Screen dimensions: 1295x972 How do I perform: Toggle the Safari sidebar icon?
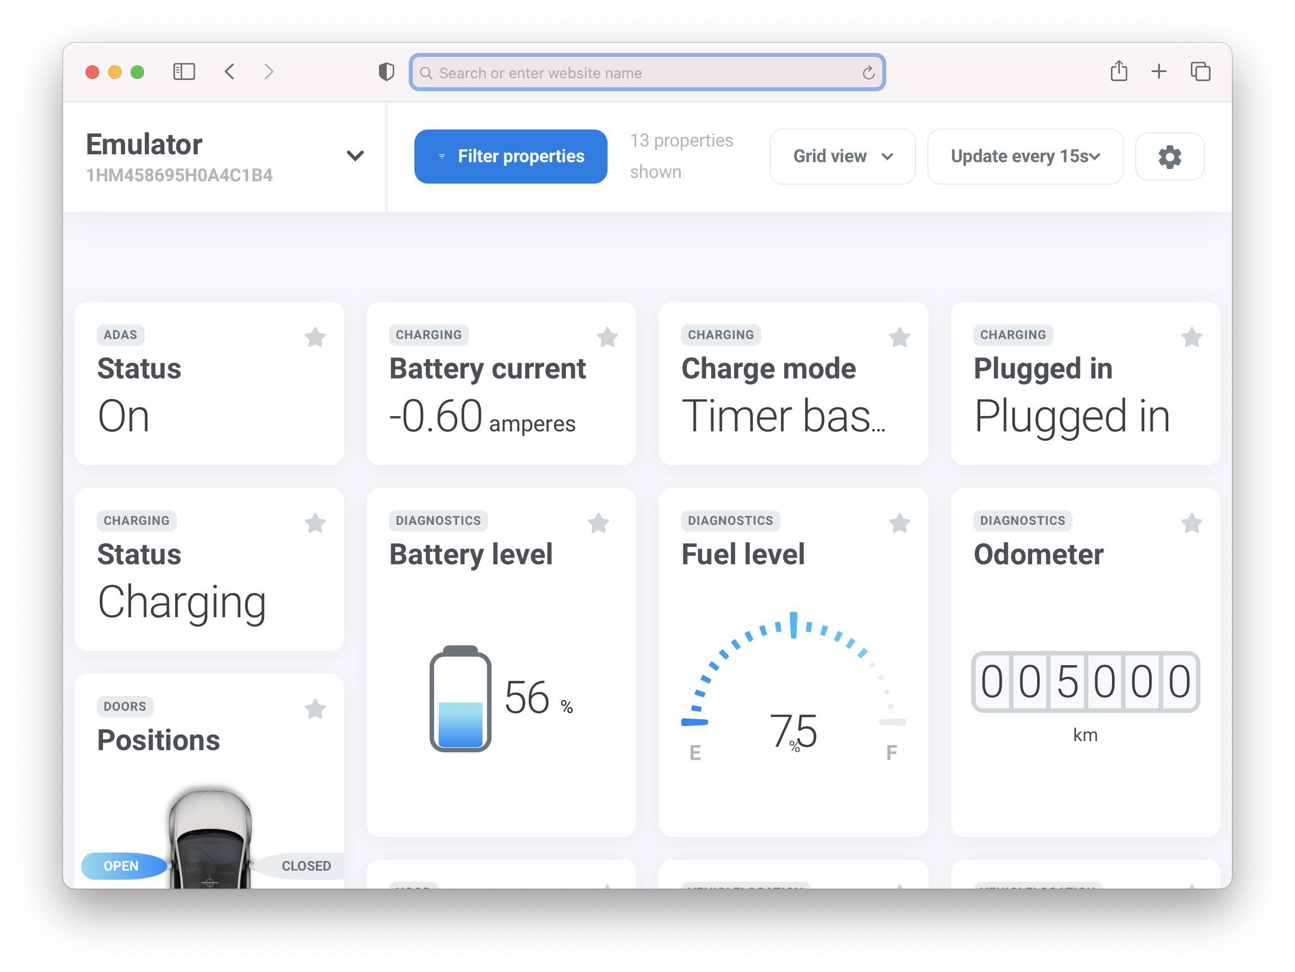[184, 72]
